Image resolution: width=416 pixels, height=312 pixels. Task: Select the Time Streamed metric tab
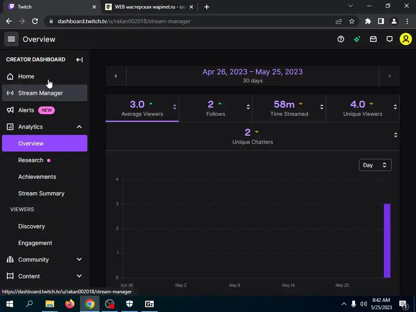coord(289,108)
